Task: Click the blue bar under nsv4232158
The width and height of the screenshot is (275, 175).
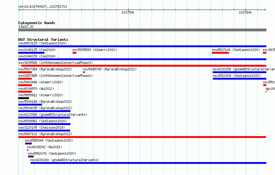Action: click(239, 72)
